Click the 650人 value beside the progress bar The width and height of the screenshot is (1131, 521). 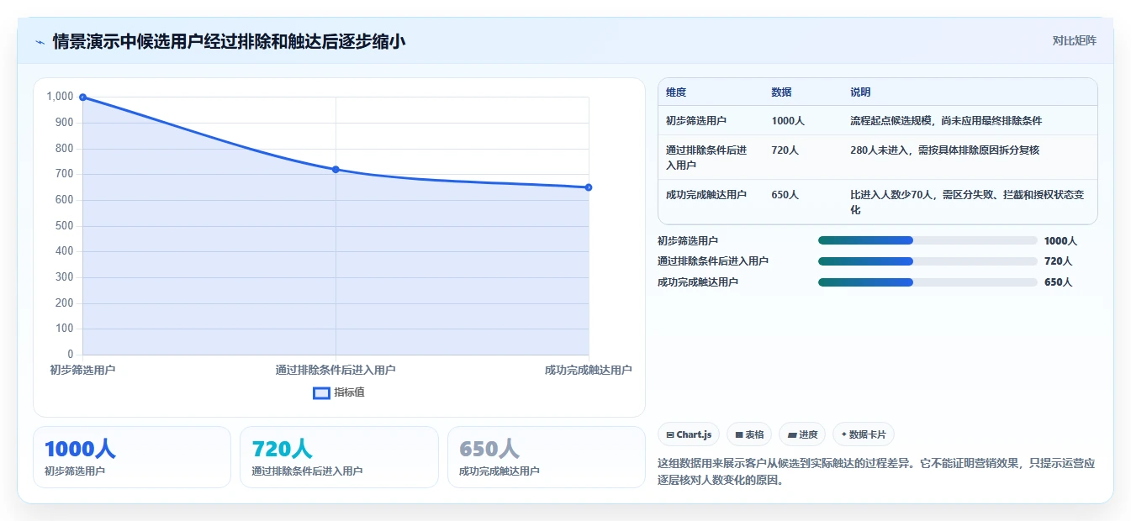pos(1058,282)
